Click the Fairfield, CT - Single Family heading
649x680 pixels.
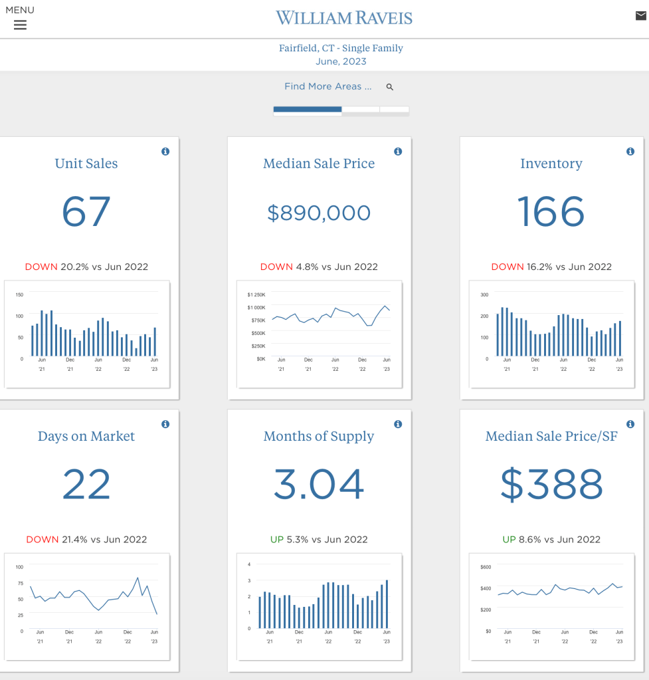(341, 48)
